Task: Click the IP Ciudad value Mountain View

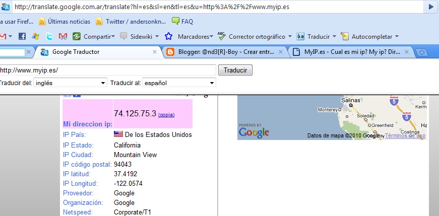Action: tap(135, 155)
